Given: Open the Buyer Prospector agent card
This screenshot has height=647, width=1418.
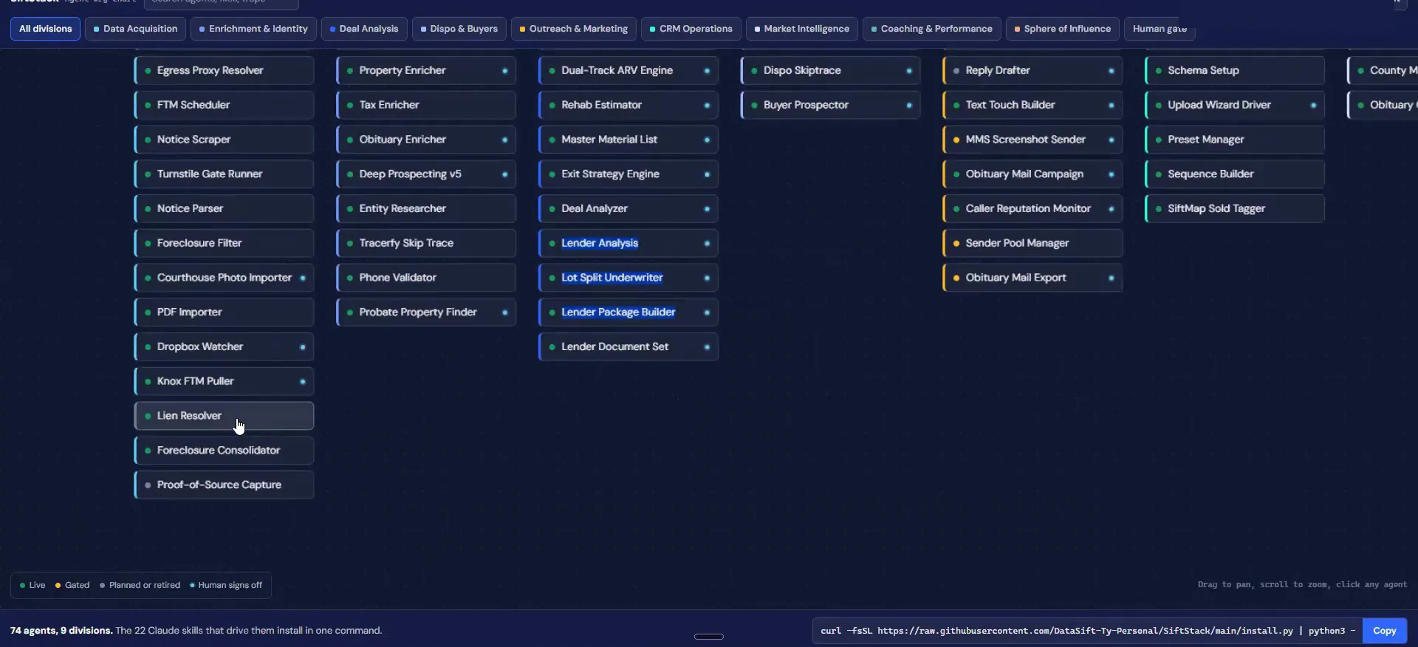Looking at the screenshot, I should 831,105.
